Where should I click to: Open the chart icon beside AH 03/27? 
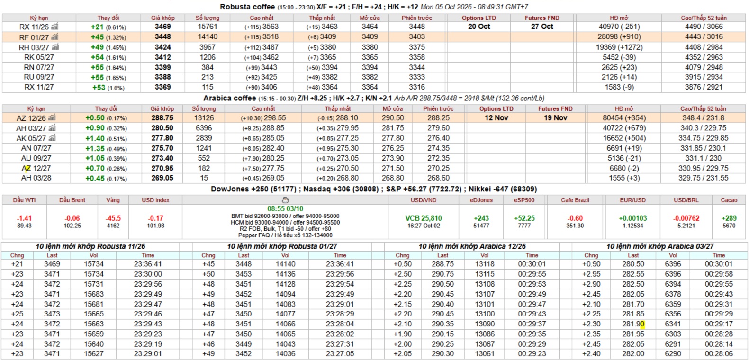click(52, 128)
